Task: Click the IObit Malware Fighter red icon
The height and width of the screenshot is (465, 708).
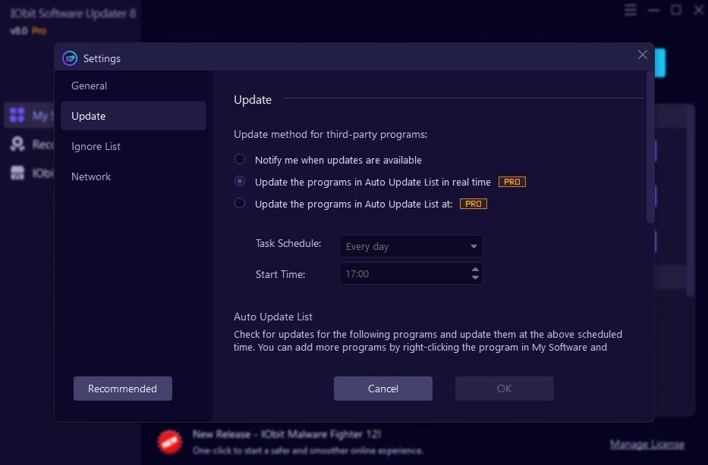Action: pyautogui.click(x=168, y=442)
